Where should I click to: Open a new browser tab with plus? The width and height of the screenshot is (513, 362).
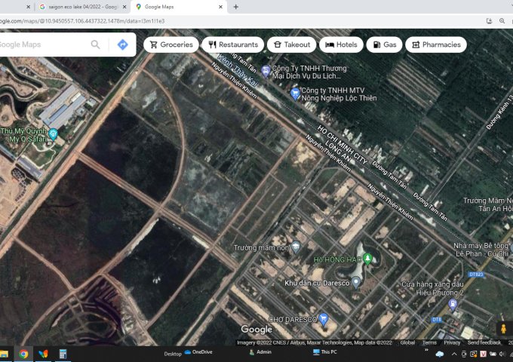pyautogui.click(x=236, y=7)
